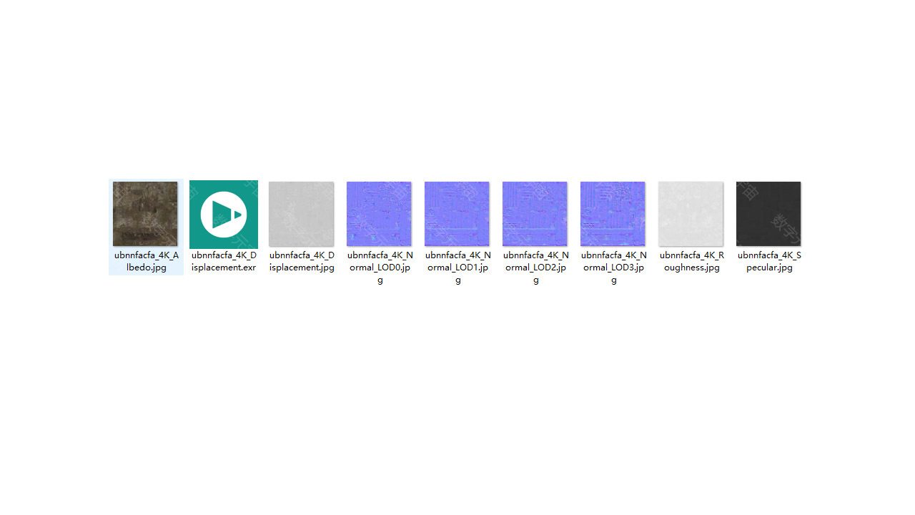
Task: Select the Normal_LOD1 map thumbnail
Action: click(x=457, y=214)
